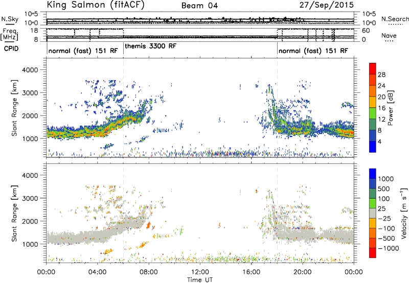
Task: Click the '08:00' time tick label
Action: (149, 272)
